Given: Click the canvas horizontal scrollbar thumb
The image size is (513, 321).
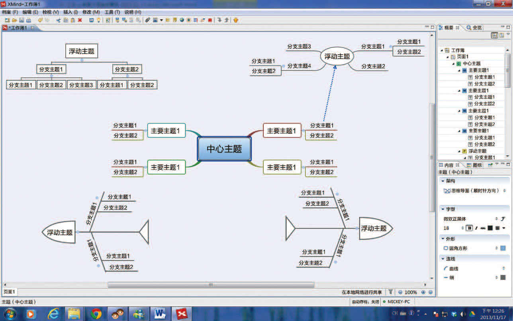Looking at the screenshot, I should 211,285.
